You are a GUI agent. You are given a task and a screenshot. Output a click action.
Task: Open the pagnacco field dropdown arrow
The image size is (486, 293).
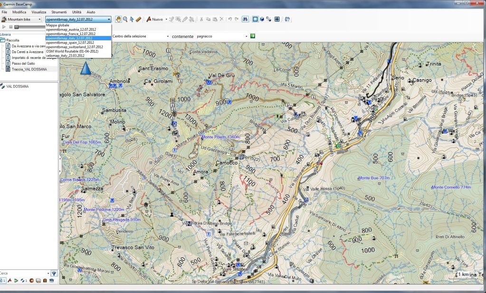coord(247,36)
